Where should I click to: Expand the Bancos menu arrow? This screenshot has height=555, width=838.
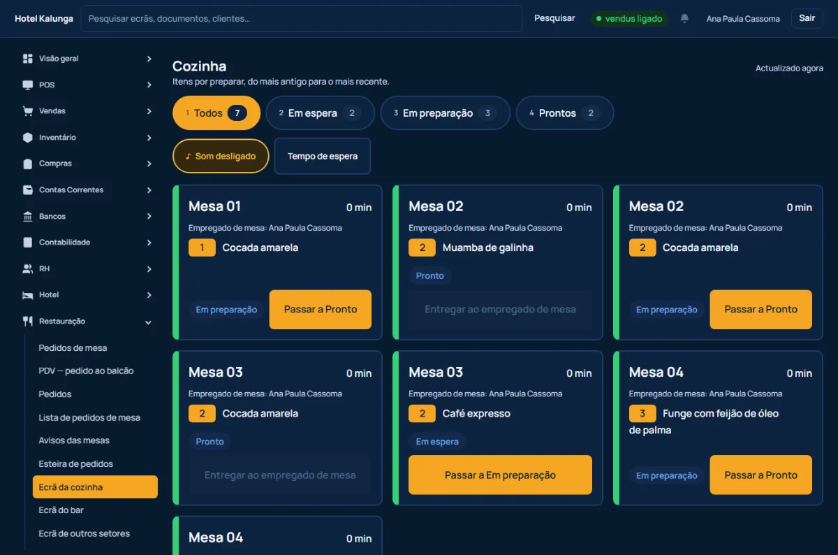pyautogui.click(x=149, y=217)
